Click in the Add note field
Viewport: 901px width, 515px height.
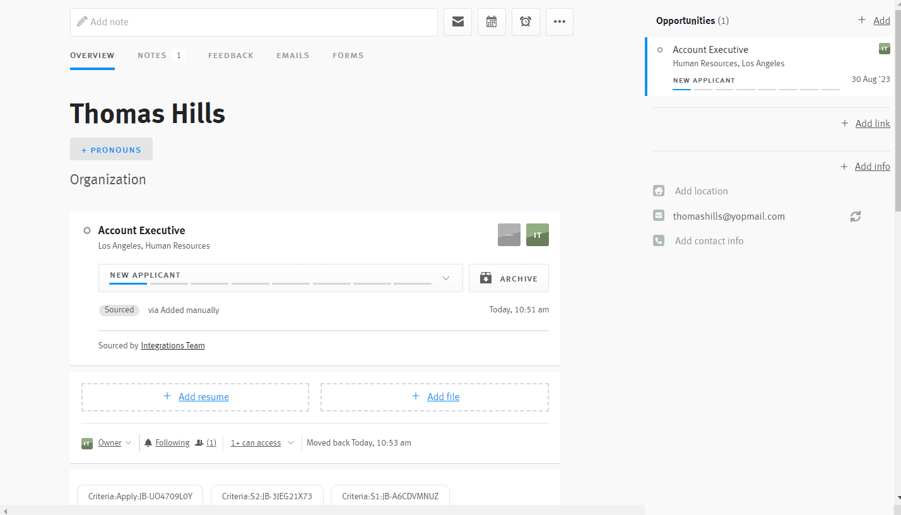tap(254, 22)
